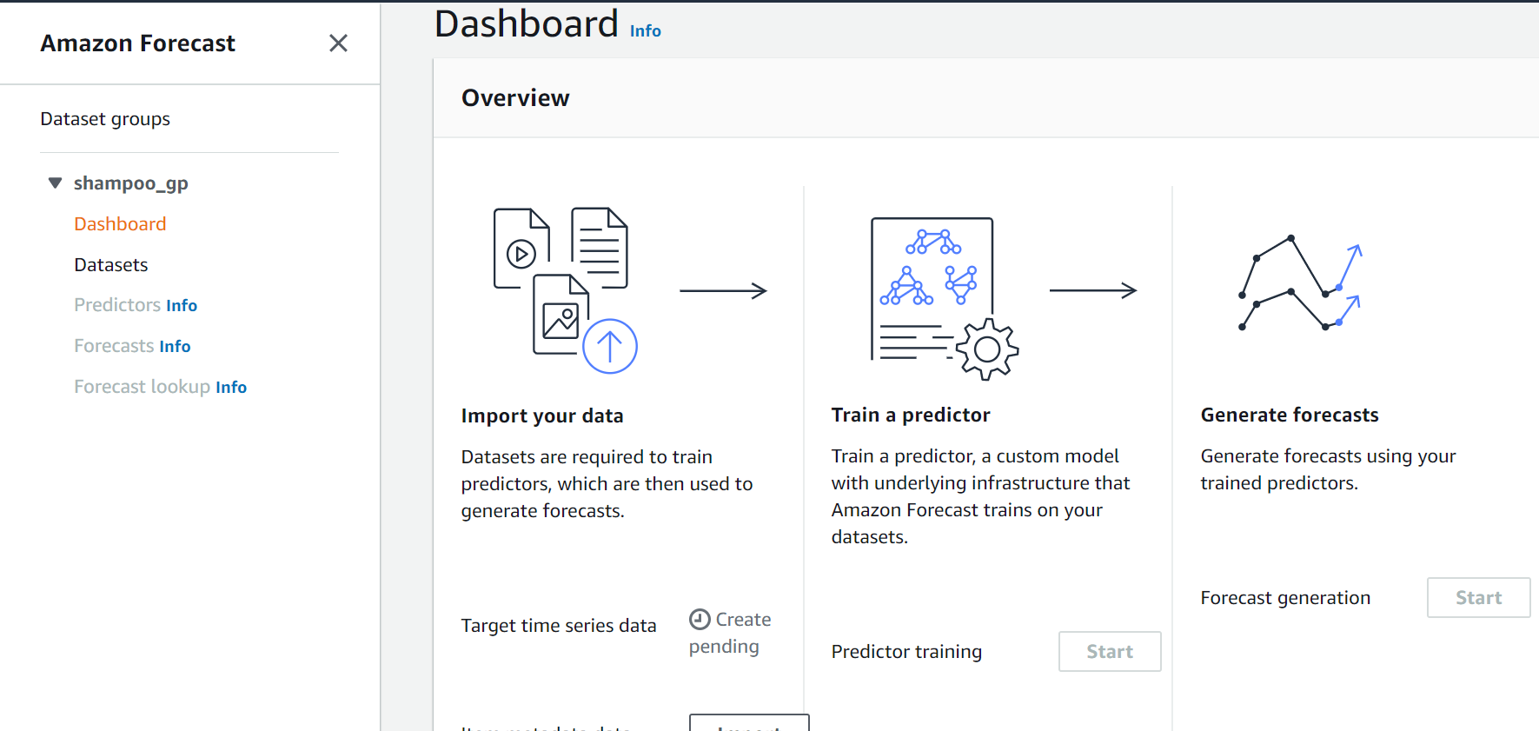Open Datasets in the sidebar

pos(111,265)
